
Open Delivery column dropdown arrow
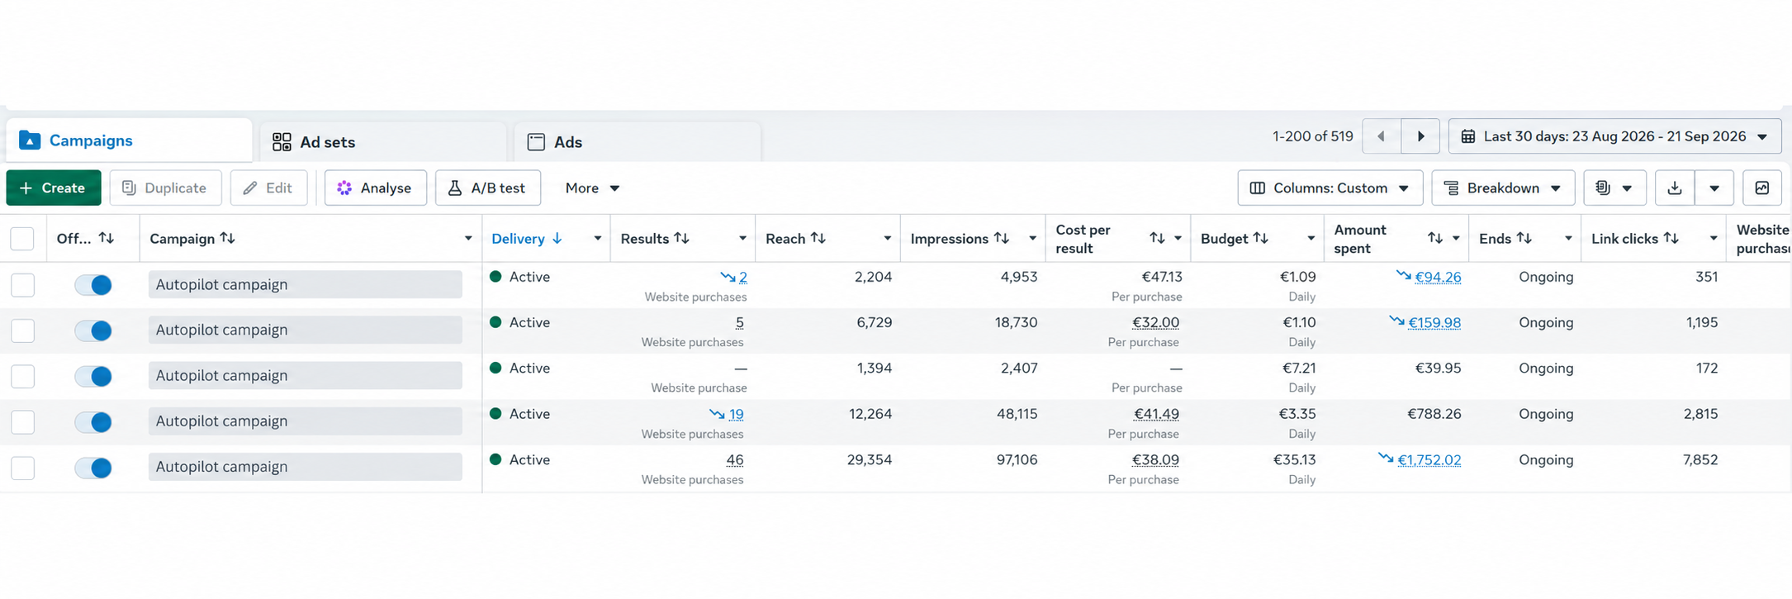(598, 239)
